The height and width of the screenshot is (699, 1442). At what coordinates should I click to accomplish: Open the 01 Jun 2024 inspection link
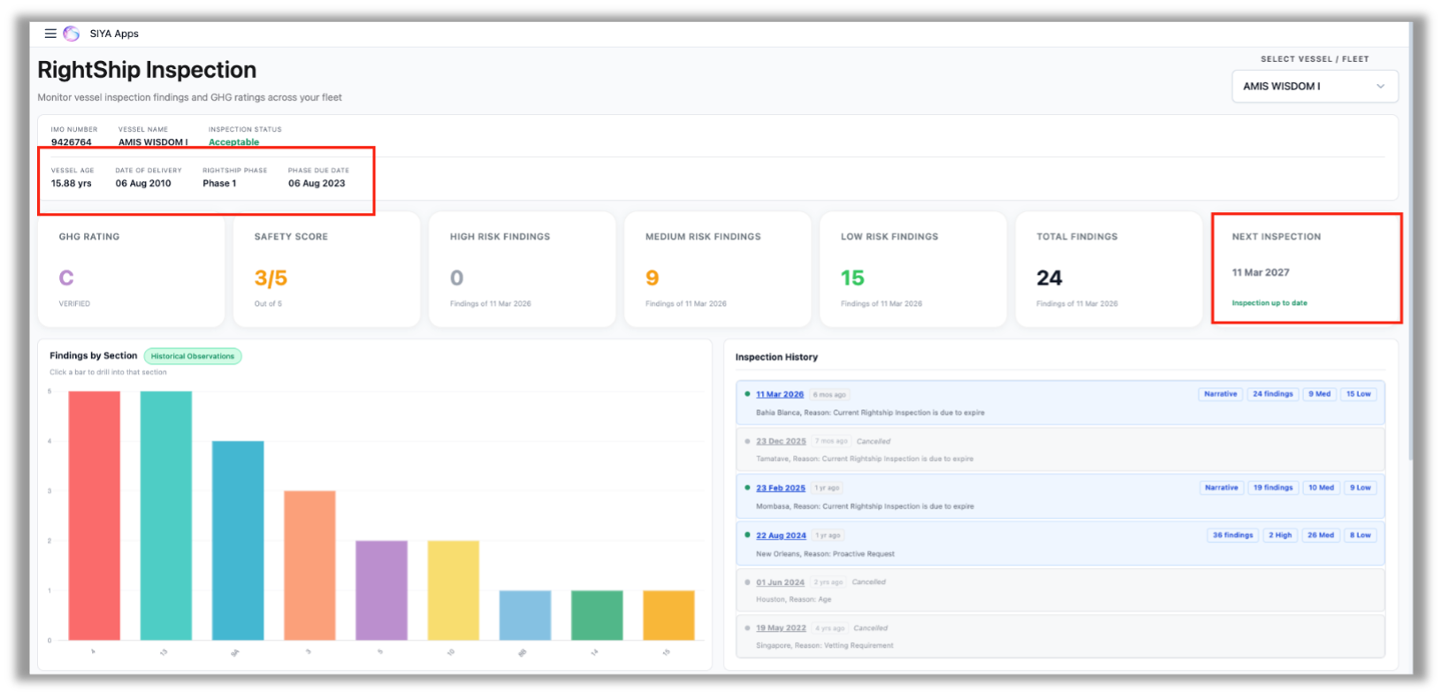pyautogui.click(x=780, y=582)
